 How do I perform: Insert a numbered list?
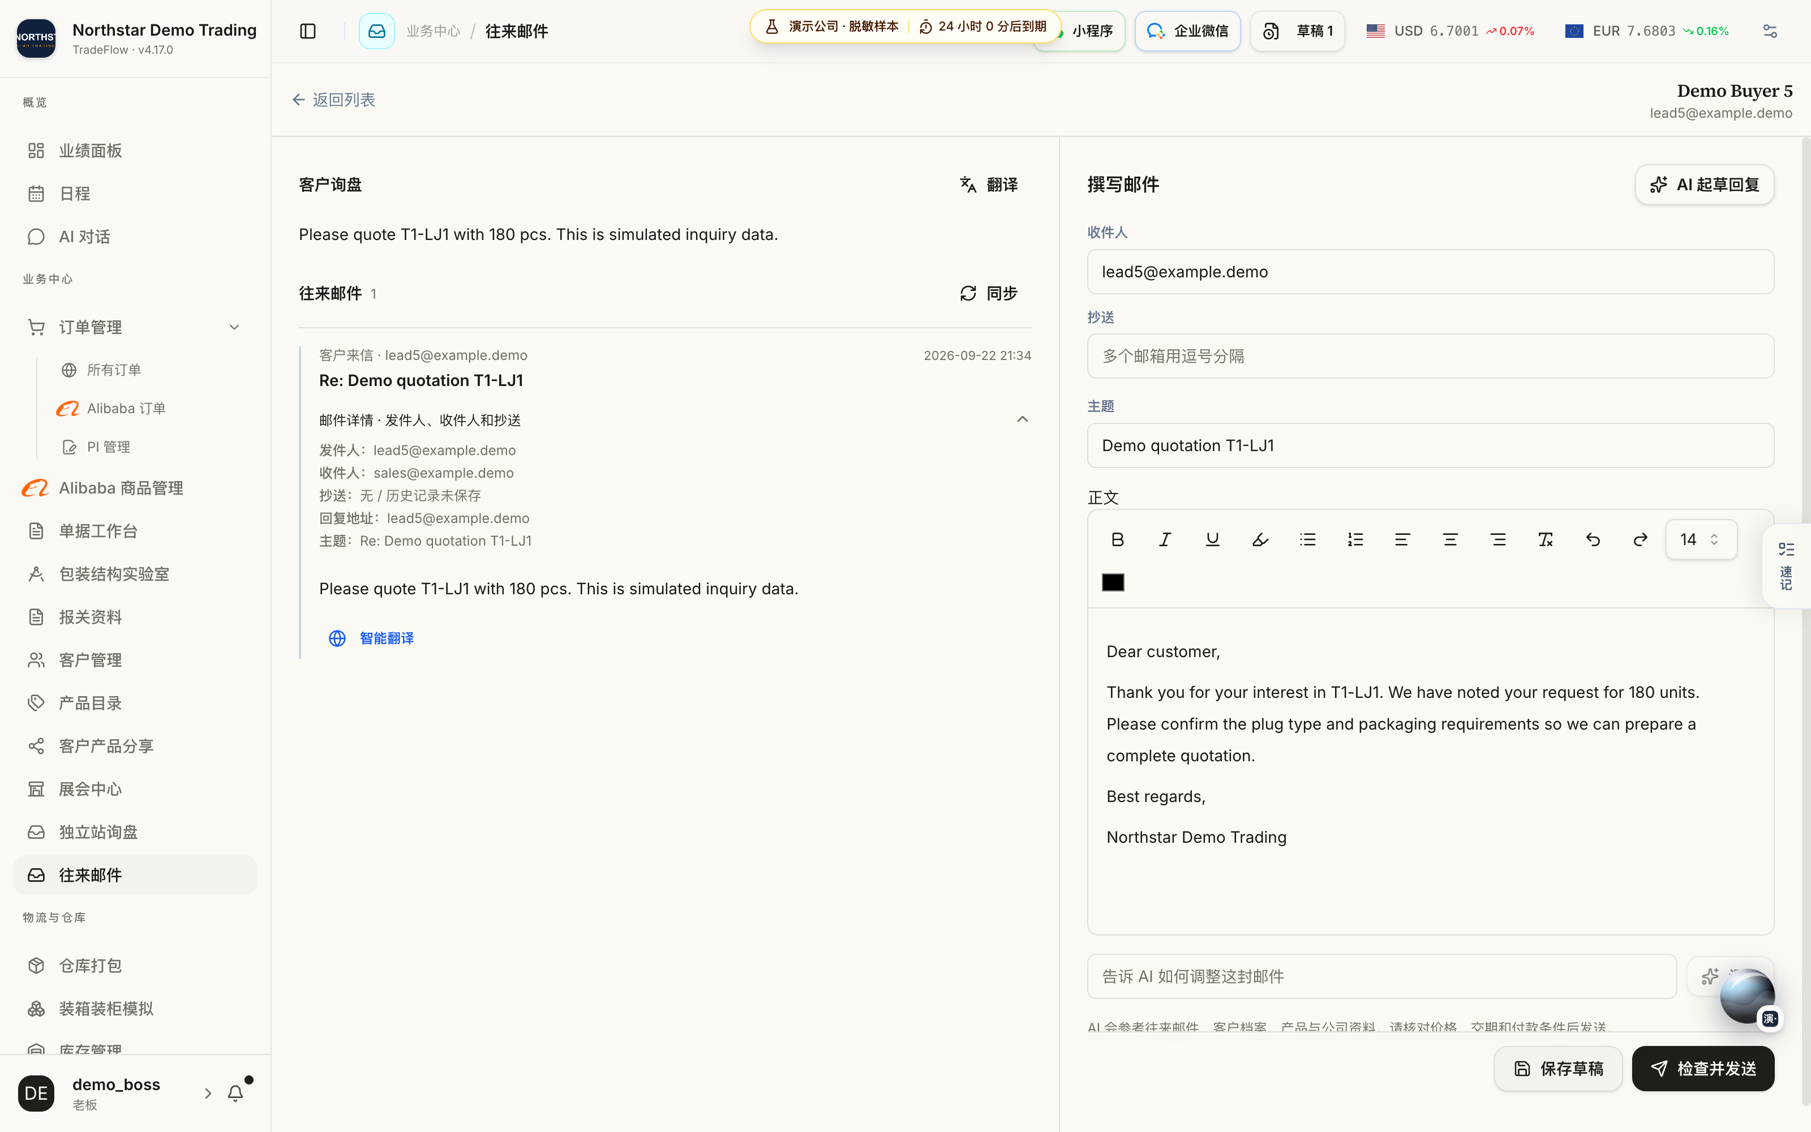[1355, 540]
